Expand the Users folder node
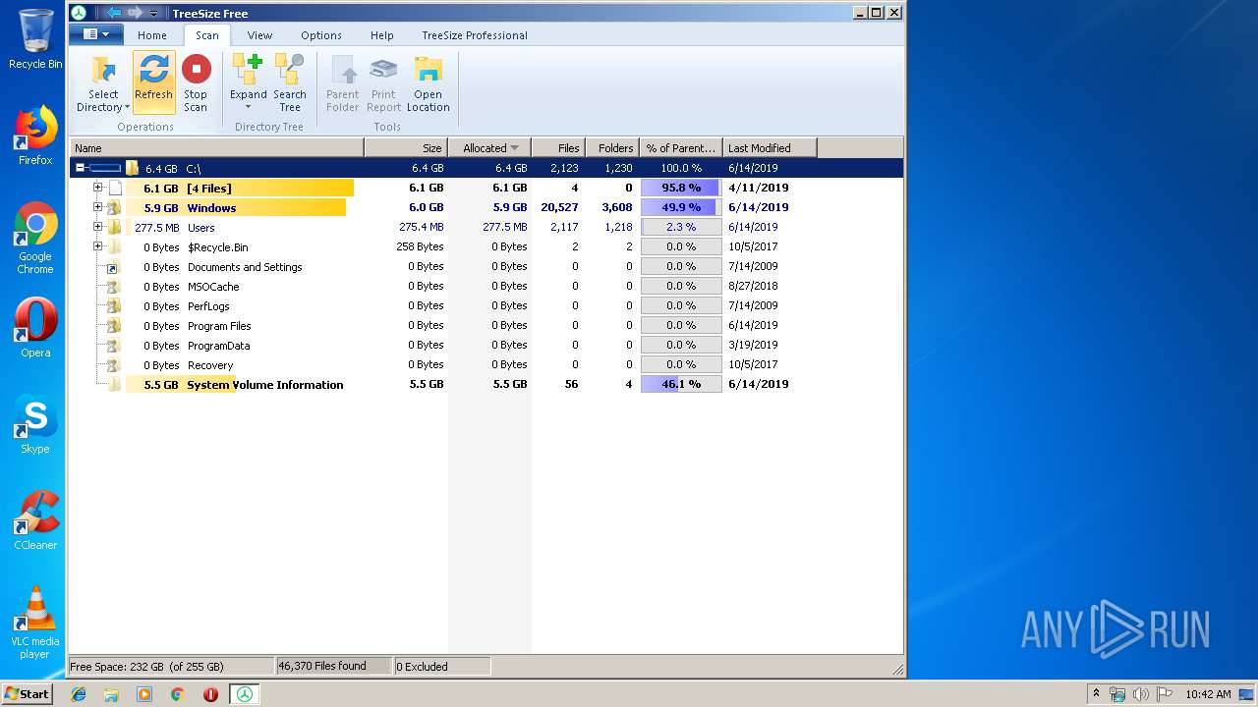 (97, 227)
